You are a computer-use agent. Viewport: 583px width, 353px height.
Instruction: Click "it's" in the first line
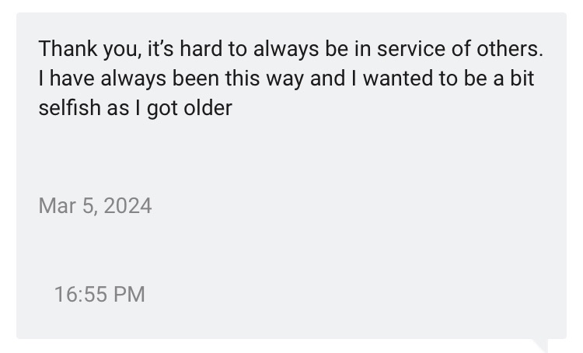click(159, 49)
